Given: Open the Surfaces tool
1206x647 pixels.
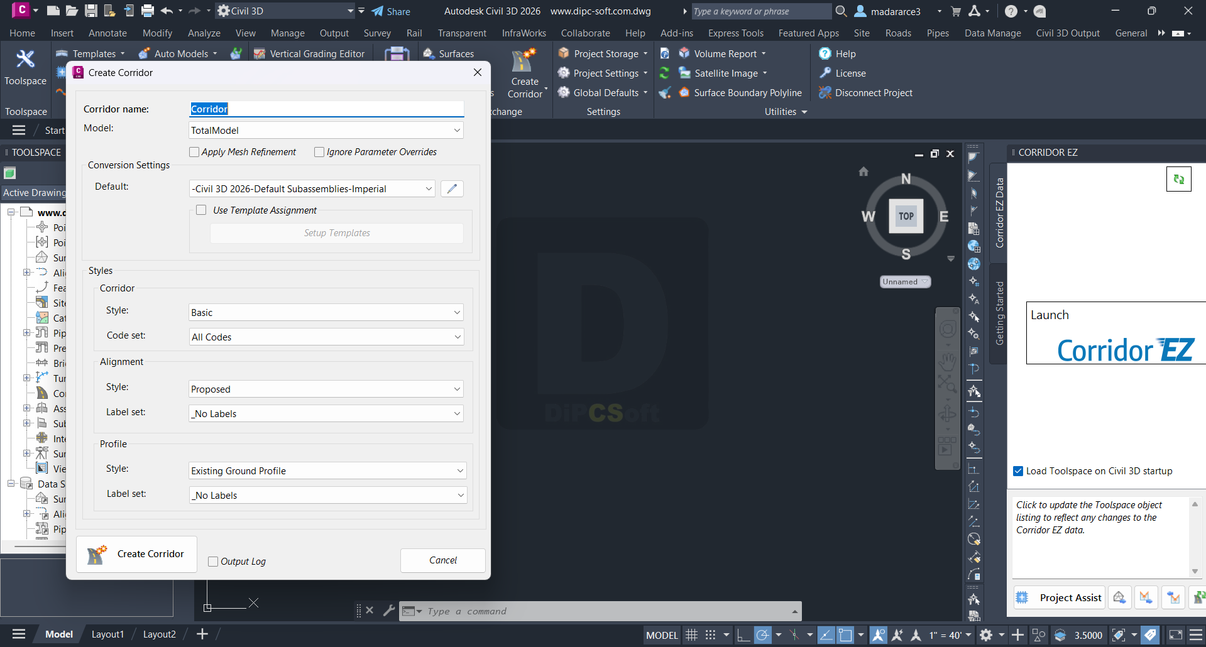Looking at the screenshot, I should (x=449, y=54).
